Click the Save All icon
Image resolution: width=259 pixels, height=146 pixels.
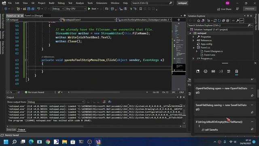(33, 9)
